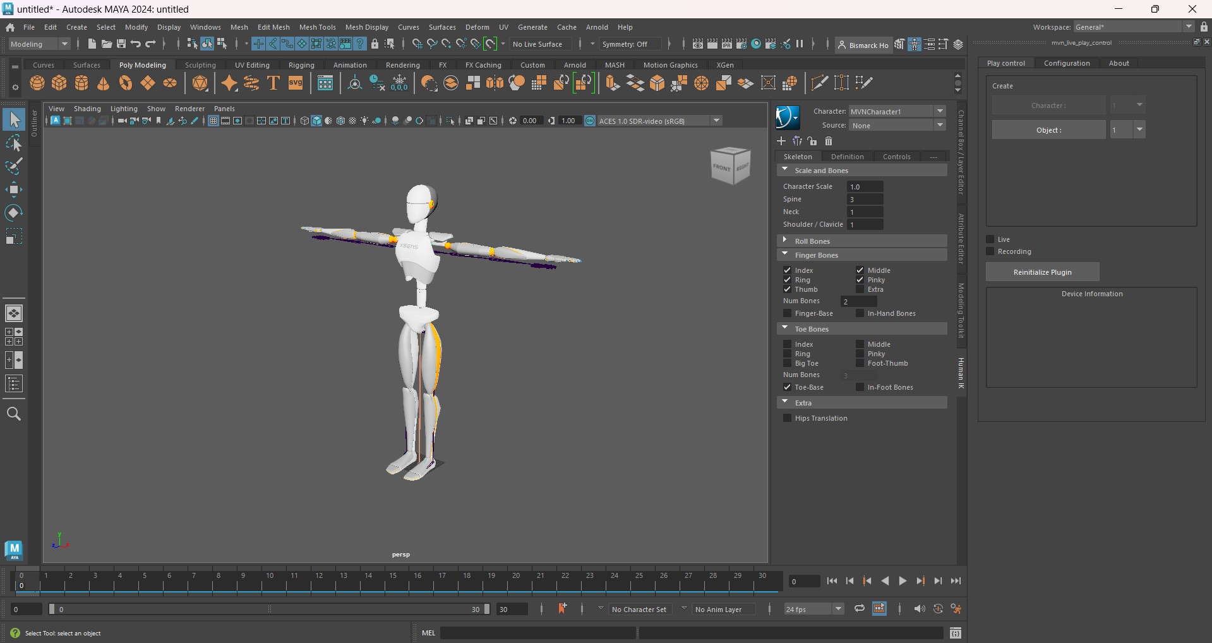
Task: Create a polygon sphere from shelf
Action: (37, 83)
